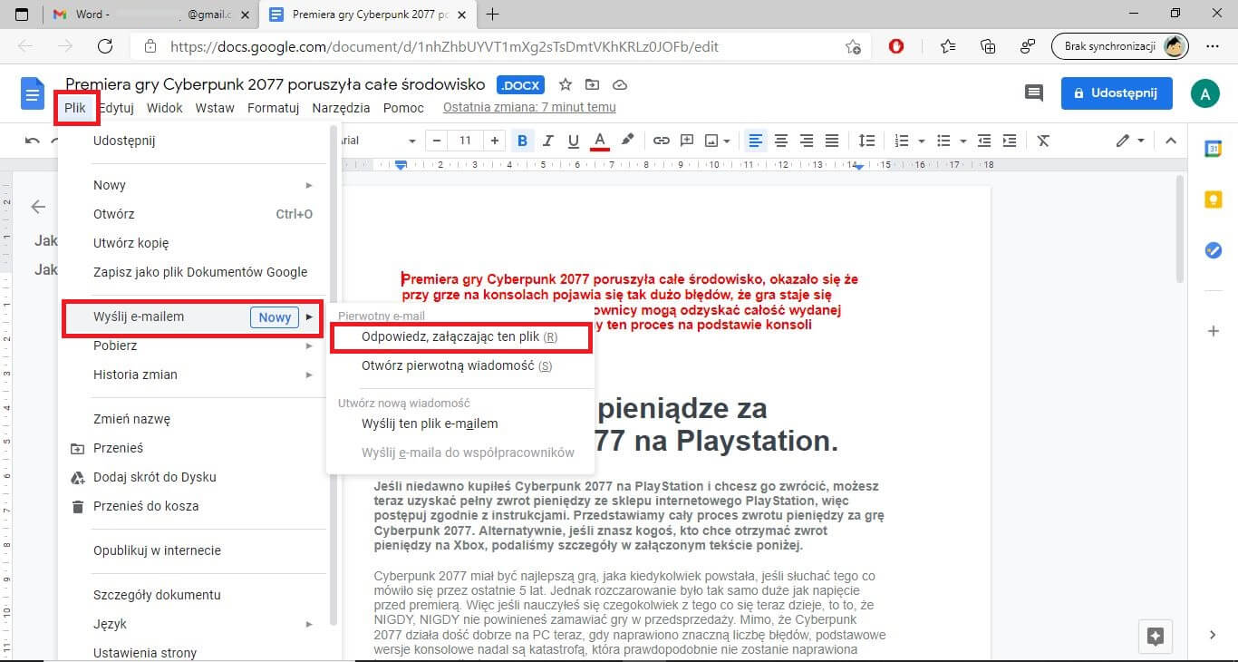This screenshot has width=1238, height=662.
Task: Right align the text
Action: [807, 141]
